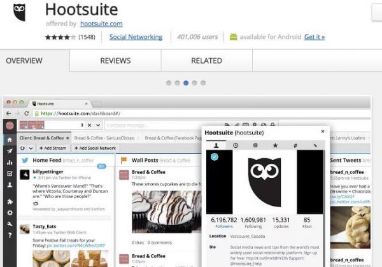Click billypettinger's username
Screen dimensions: 382x267
(48, 171)
